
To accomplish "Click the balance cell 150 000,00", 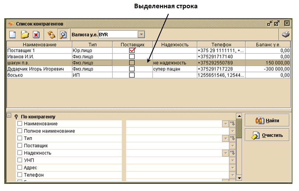I will (x=268, y=63).
